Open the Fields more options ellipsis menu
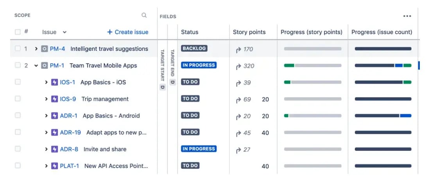The height and width of the screenshot is (179, 430). click(407, 16)
